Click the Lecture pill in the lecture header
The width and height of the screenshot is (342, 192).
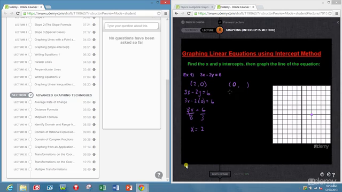coord(208,30)
